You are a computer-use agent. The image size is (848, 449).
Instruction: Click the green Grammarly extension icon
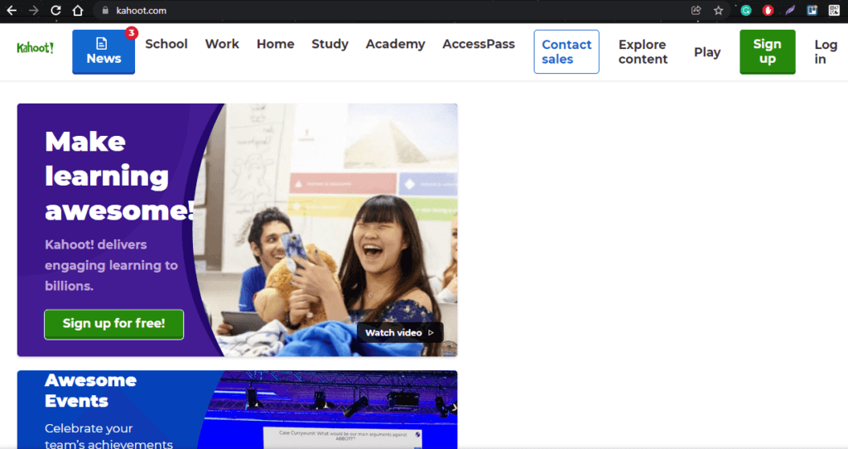[746, 11]
